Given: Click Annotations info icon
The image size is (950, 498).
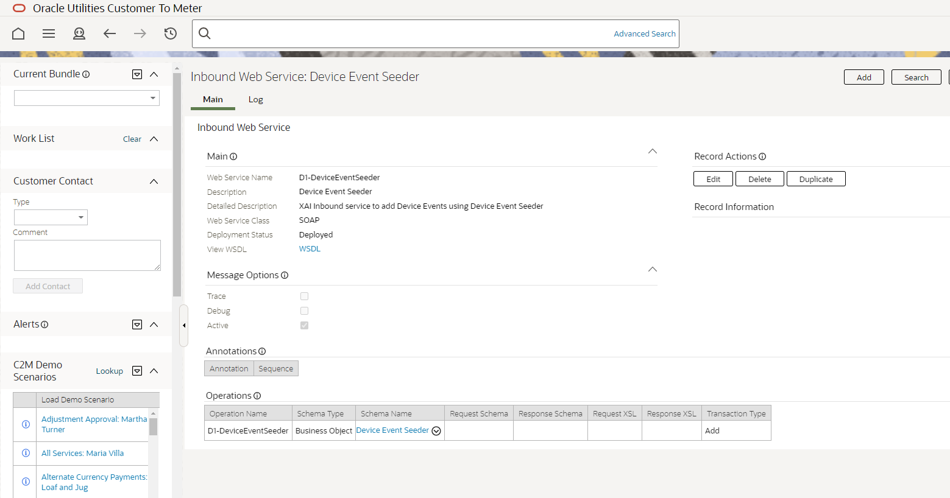Looking at the screenshot, I should point(262,351).
